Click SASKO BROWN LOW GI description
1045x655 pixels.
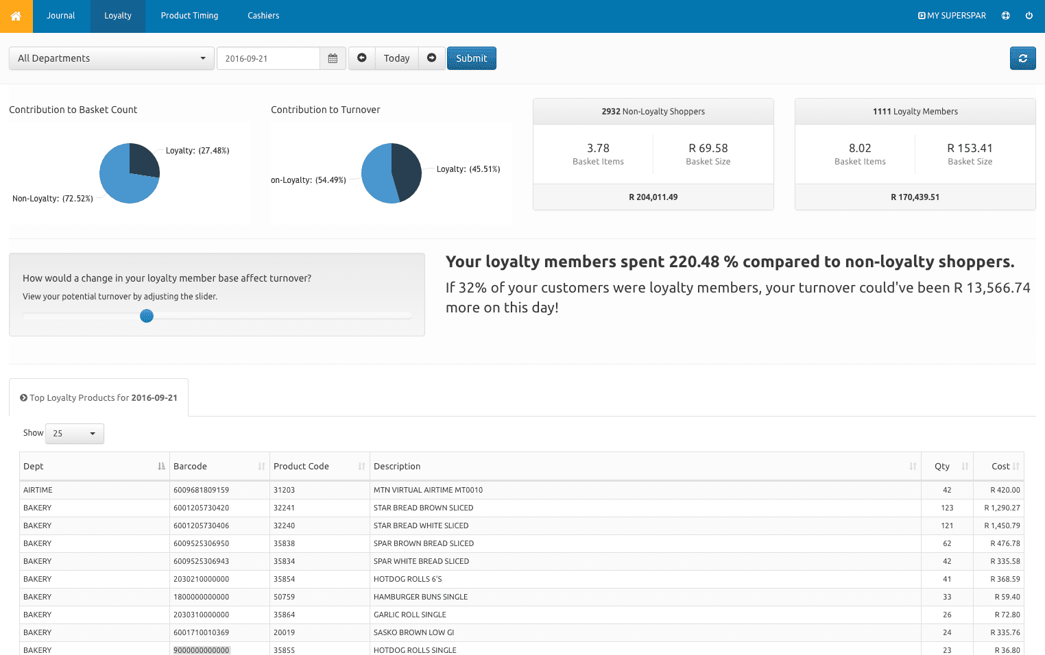coord(413,632)
